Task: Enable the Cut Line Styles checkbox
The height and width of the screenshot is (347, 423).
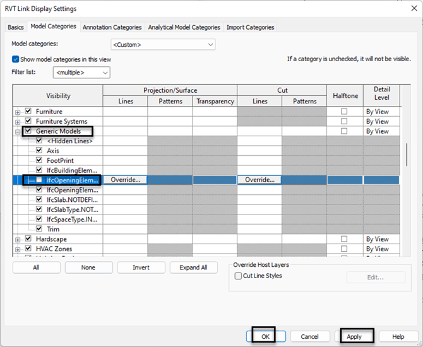Action: click(x=238, y=276)
